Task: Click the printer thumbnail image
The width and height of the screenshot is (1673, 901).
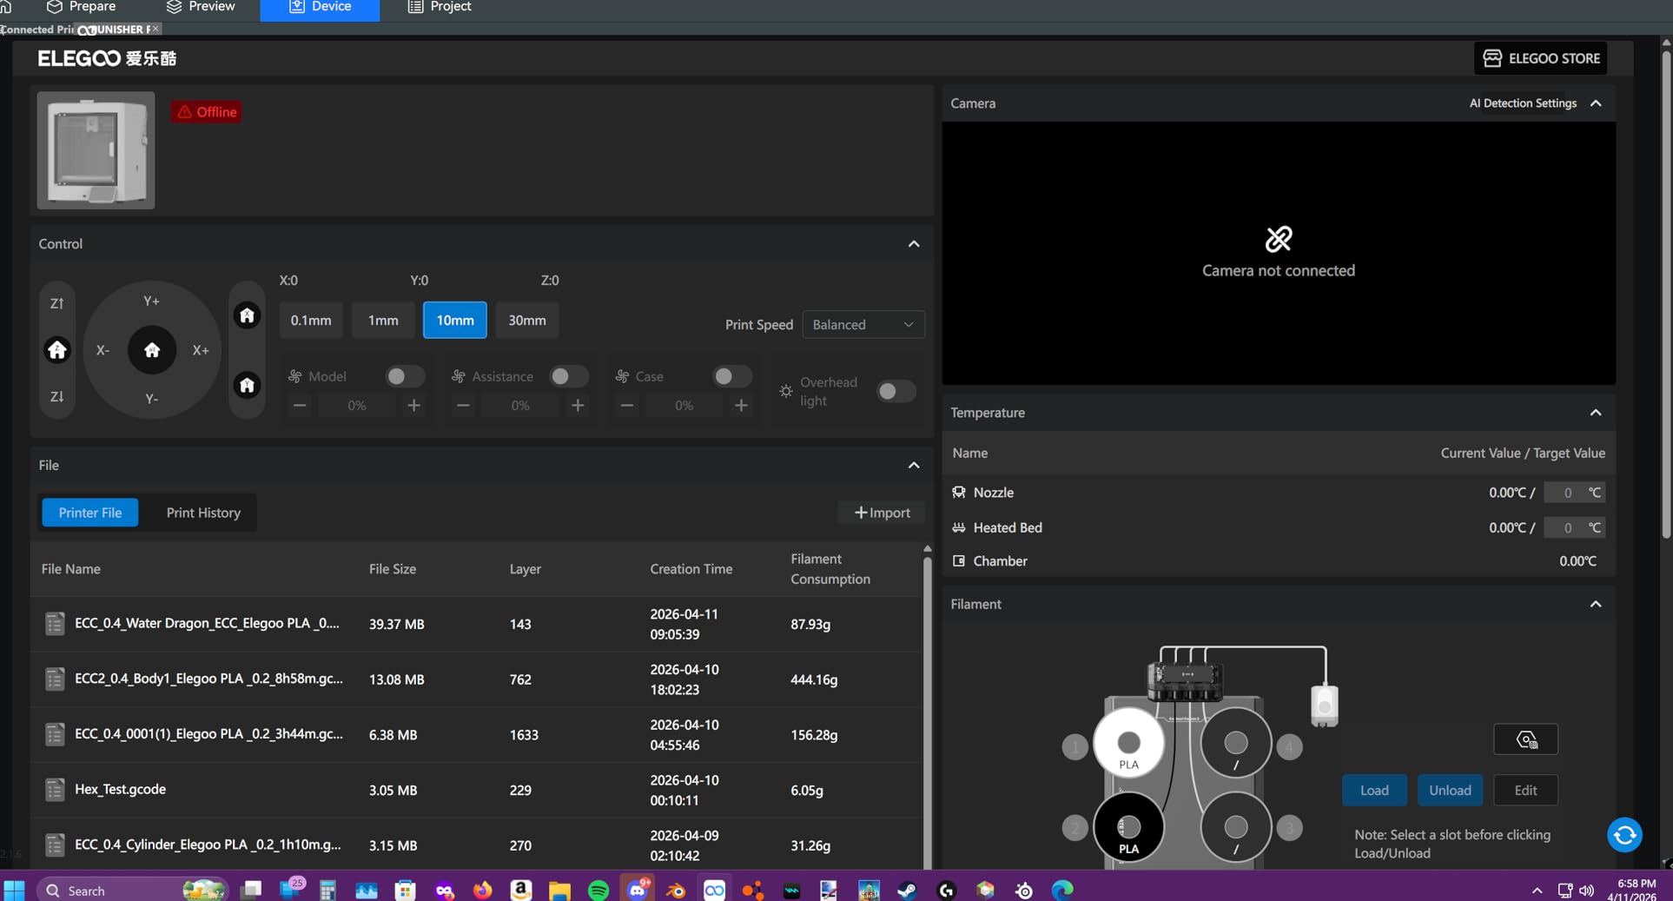Action: (x=96, y=150)
